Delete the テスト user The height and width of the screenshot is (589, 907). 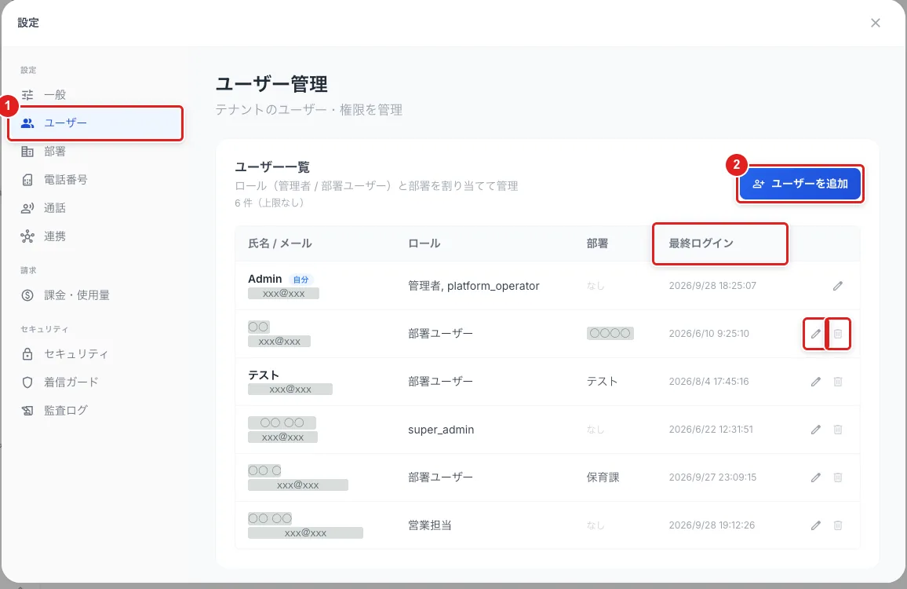click(838, 382)
